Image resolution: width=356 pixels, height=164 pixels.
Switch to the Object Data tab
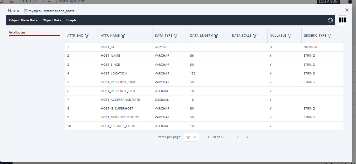[x=52, y=20]
